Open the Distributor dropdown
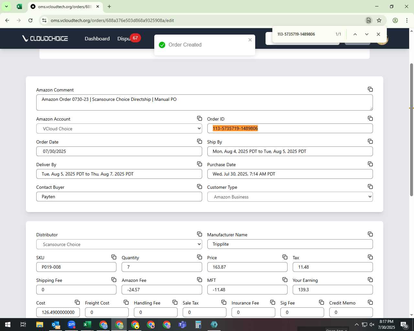Screen dimensions: 414x331 pos(119,244)
